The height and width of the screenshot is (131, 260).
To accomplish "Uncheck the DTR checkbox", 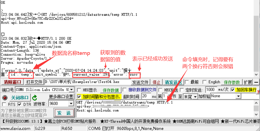I will (20, 104).
